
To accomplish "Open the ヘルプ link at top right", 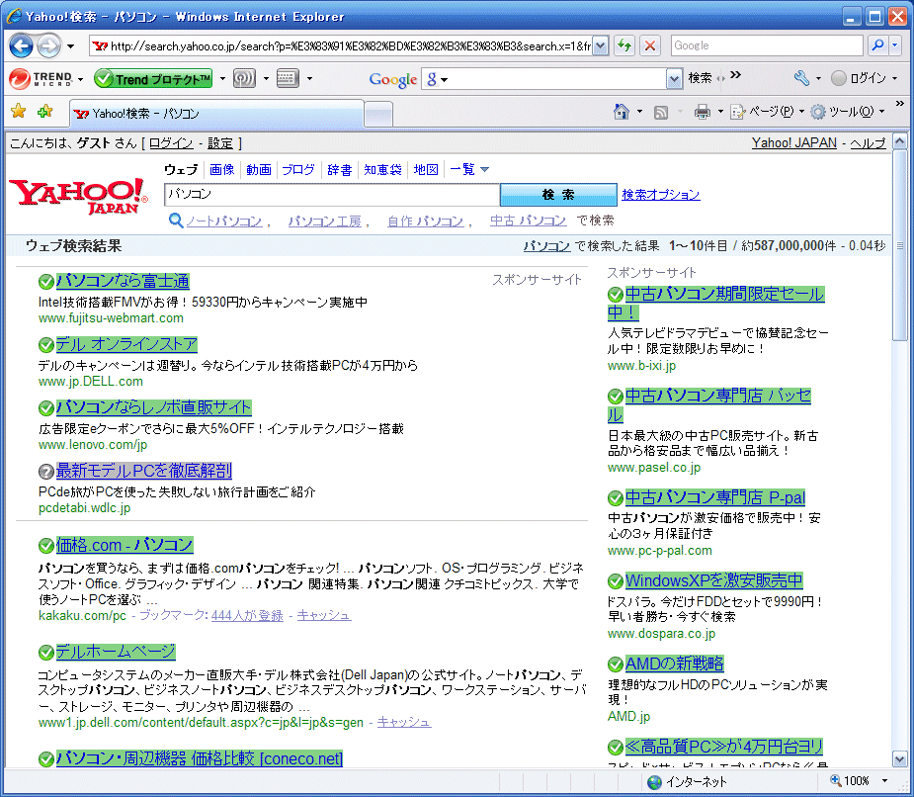I will 868,143.
